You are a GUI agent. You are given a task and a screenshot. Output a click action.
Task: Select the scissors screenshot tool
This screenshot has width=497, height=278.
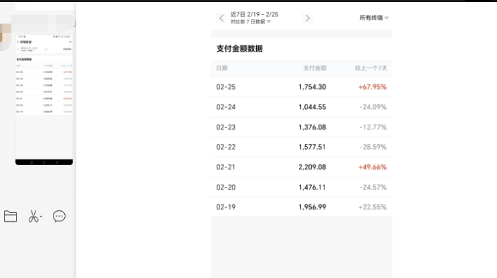tap(33, 216)
